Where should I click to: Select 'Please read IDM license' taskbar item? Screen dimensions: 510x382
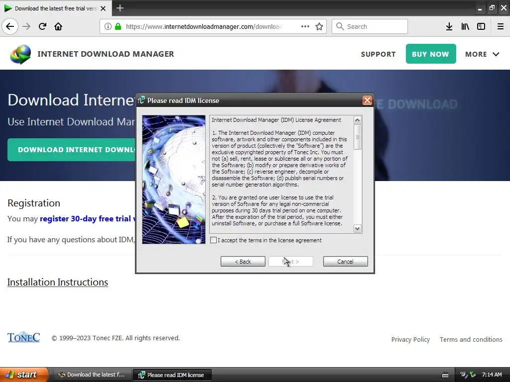coord(172,375)
